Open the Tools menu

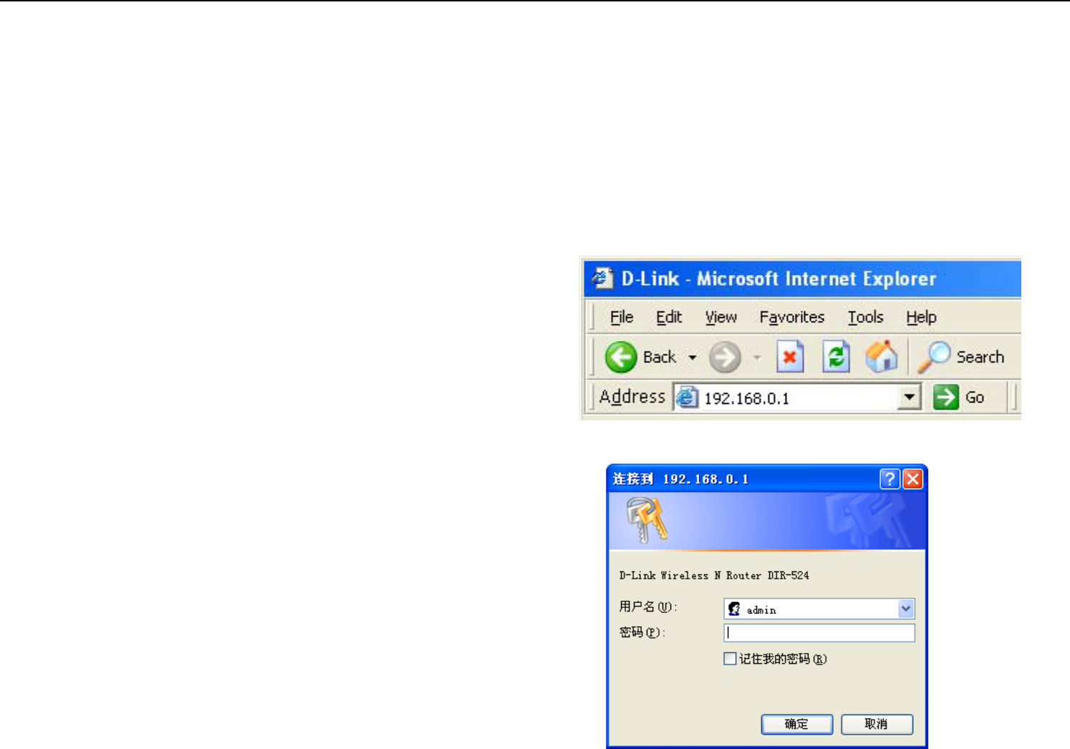pos(865,317)
